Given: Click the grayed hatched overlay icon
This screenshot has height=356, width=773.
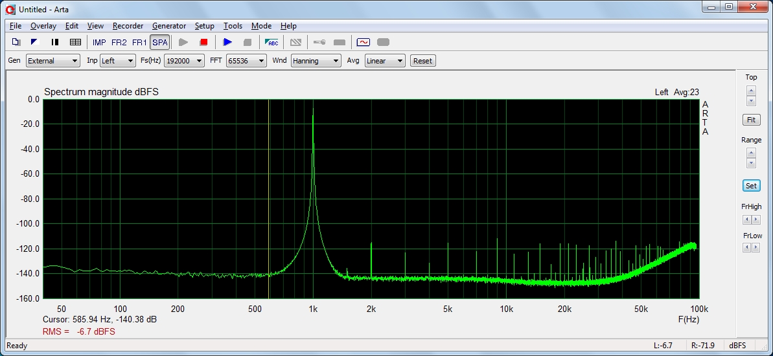Looking at the screenshot, I should (x=295, y=42).
